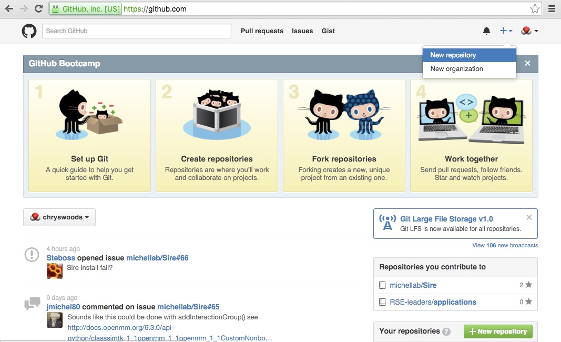Click Steboss's orange avatar thumbnail
The height and width of the screenshot is (342, 561).
(54, 271)
